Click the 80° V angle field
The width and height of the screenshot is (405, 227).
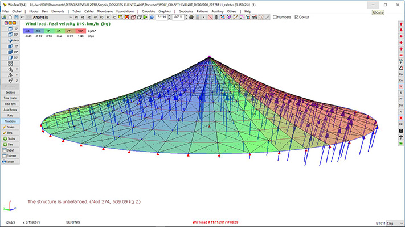click(179, 18)
